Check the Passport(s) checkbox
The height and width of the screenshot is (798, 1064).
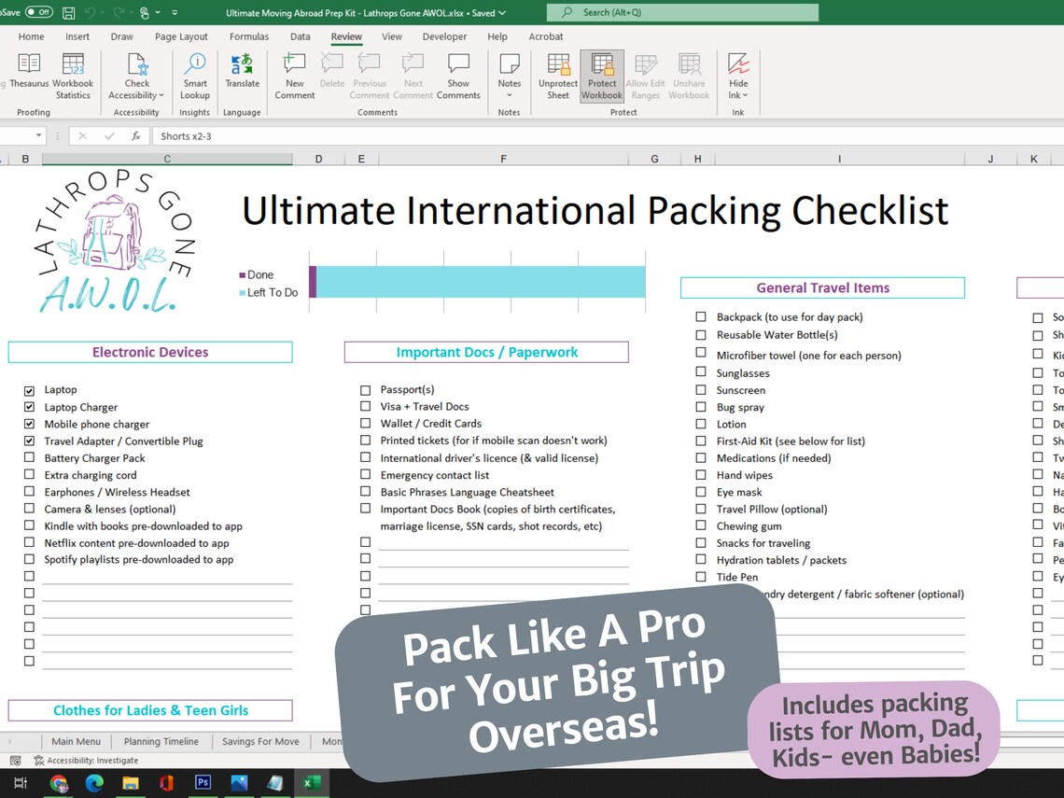[365, 389]
